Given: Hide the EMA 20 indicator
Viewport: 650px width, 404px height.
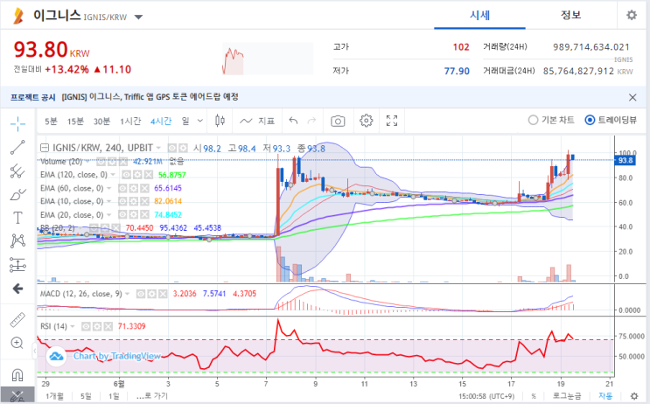Looking at the screenshot, I should point(122,214).
